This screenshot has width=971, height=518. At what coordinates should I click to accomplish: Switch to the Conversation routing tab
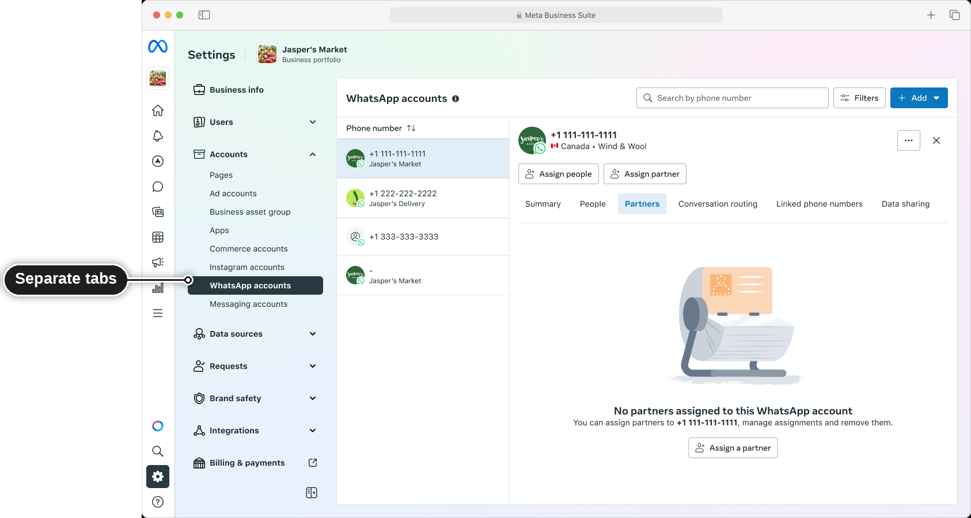pos(718,204)
